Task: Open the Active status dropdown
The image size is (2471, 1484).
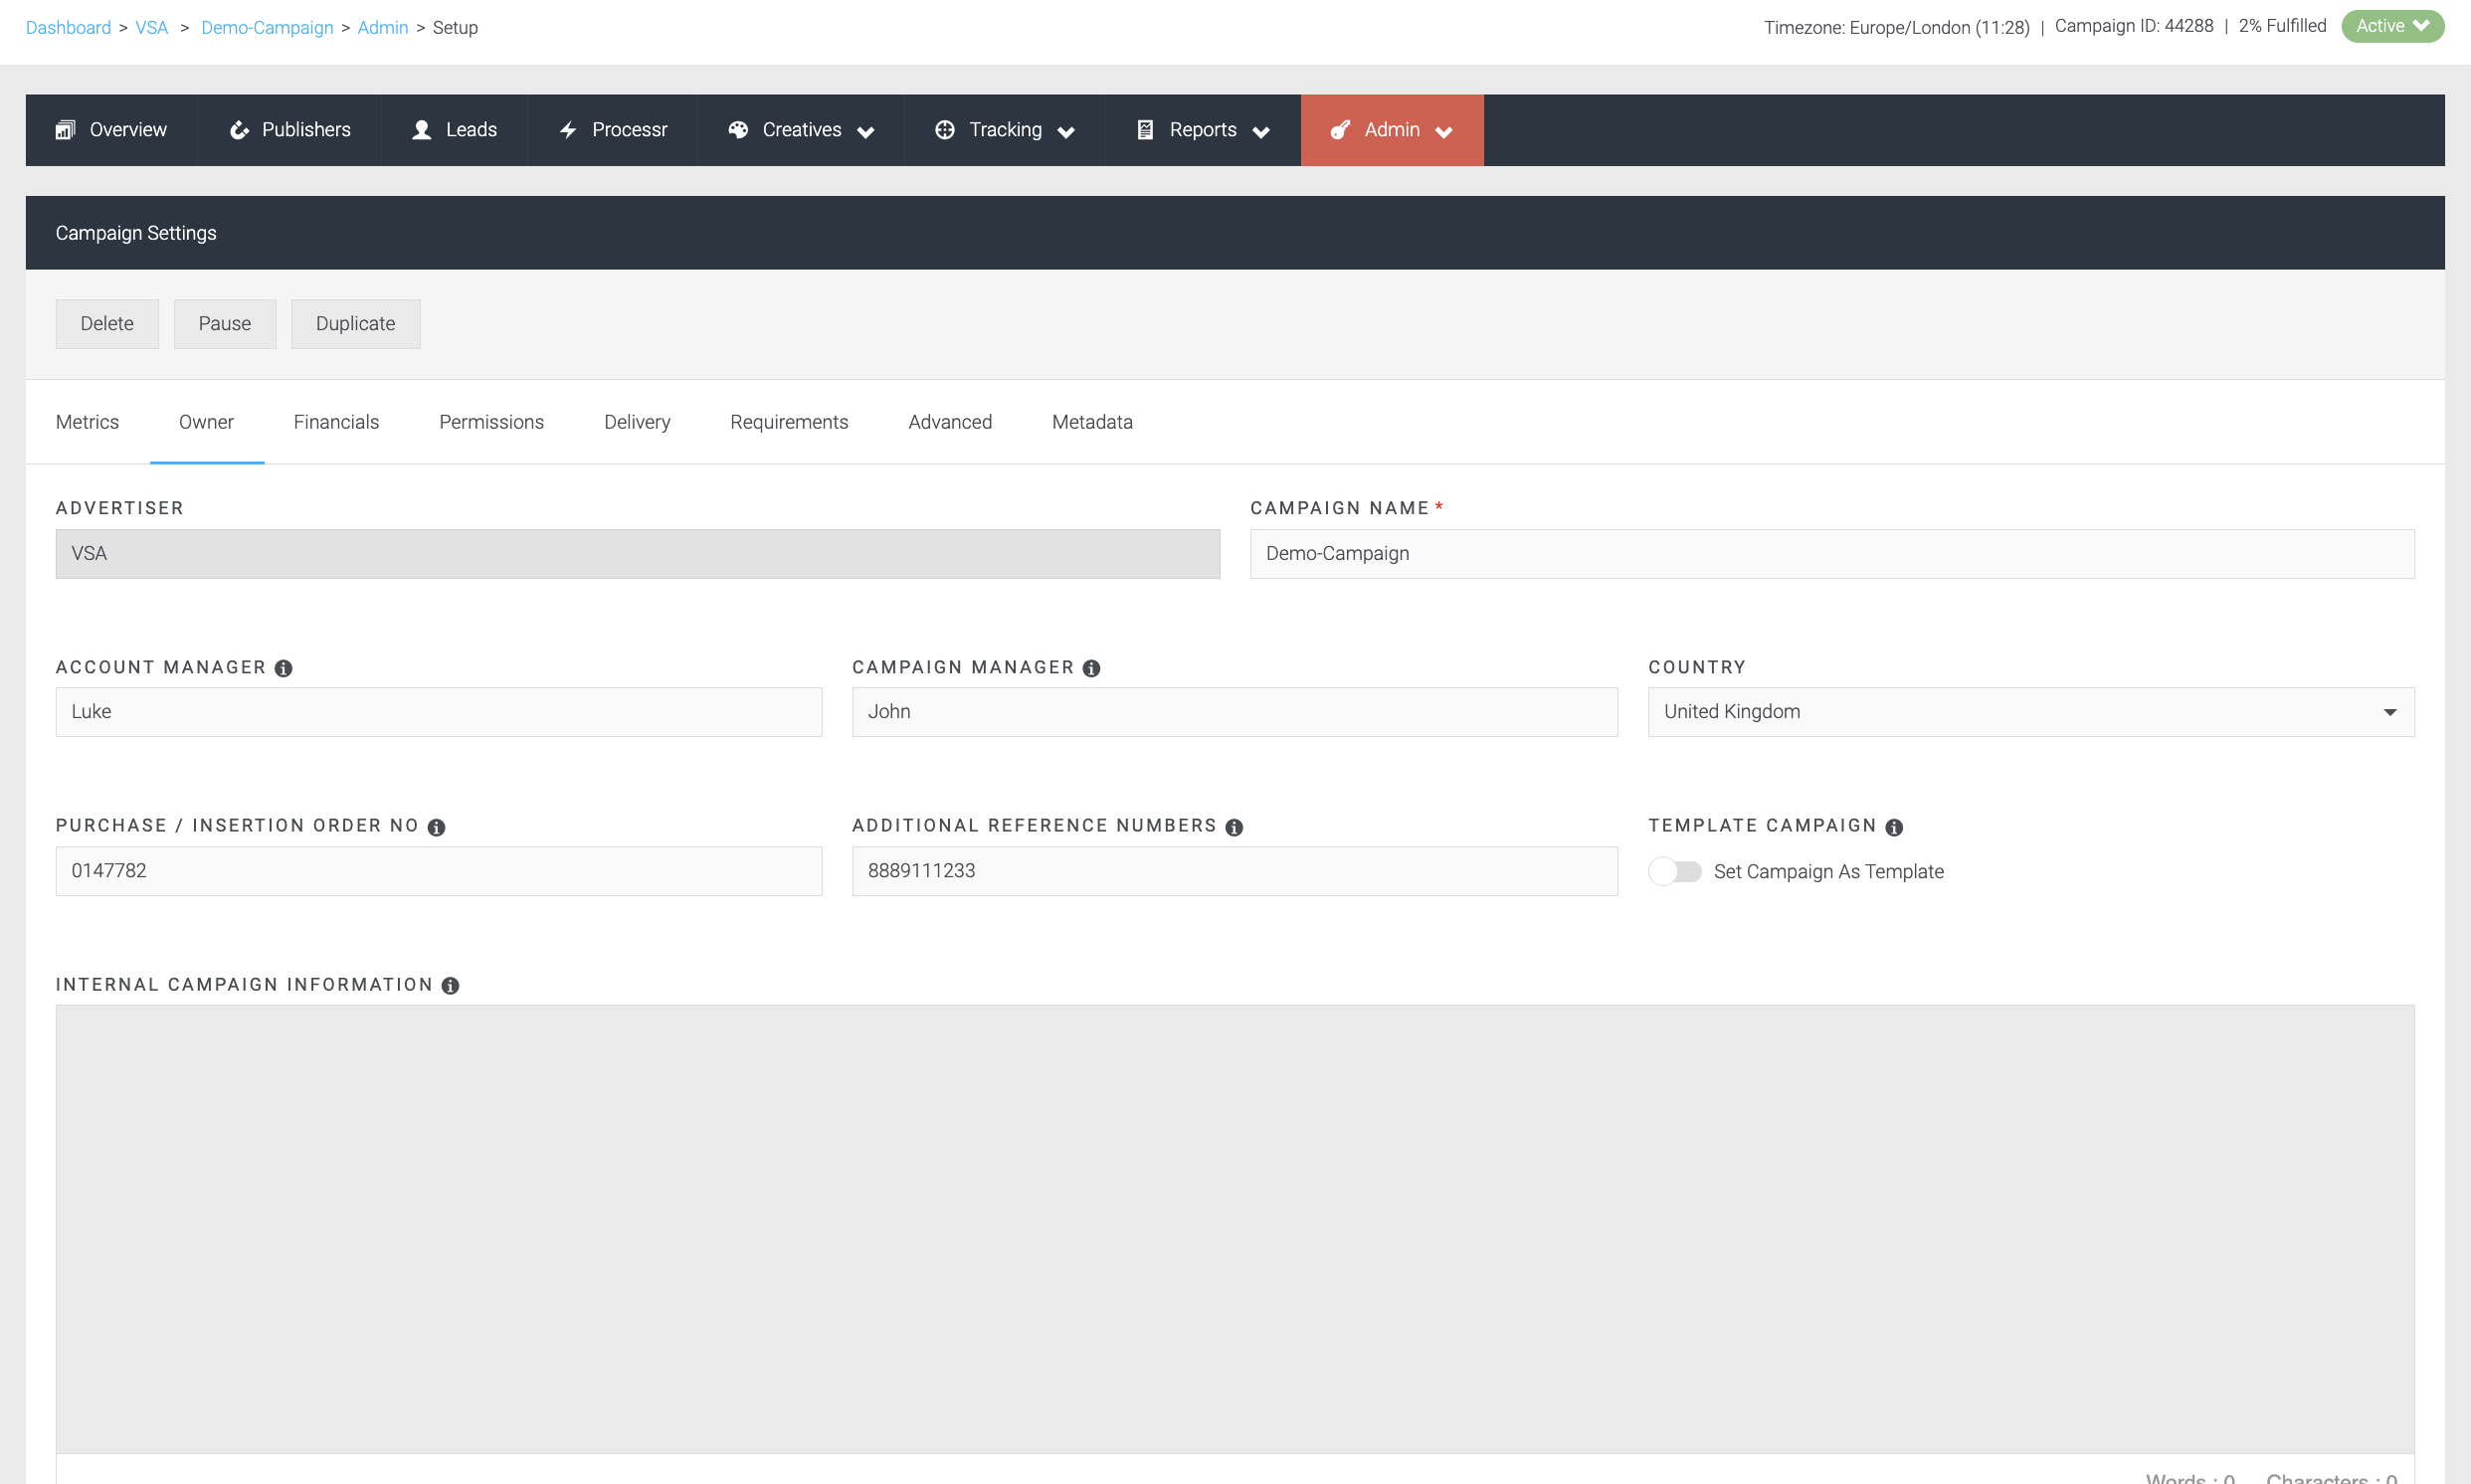Action: tap(2392, 26)
